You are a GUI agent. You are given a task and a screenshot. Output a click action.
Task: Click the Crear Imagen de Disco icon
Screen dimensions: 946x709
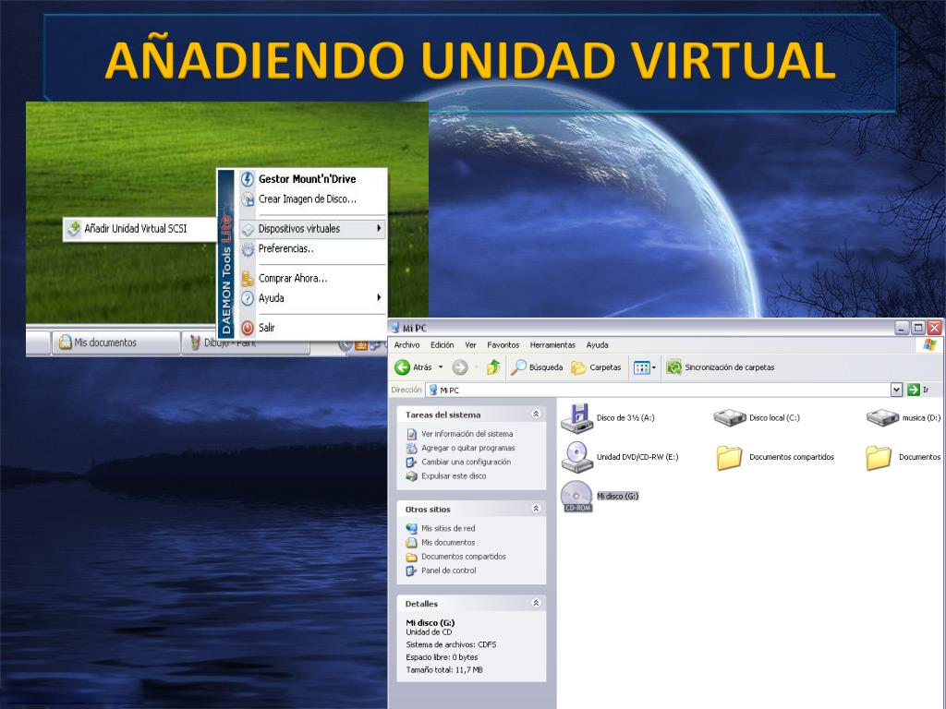(248, 199)
